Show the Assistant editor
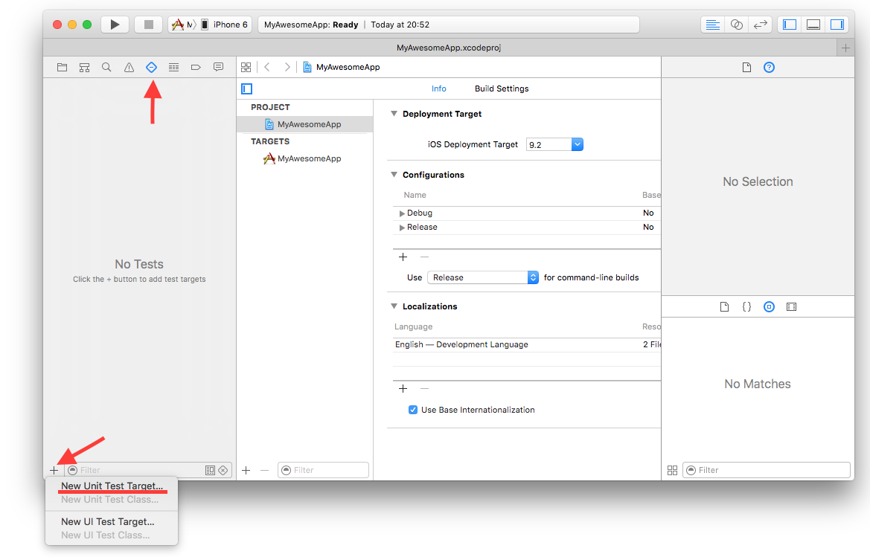Screen dimensions: 870x557 (x=737, y=25)
